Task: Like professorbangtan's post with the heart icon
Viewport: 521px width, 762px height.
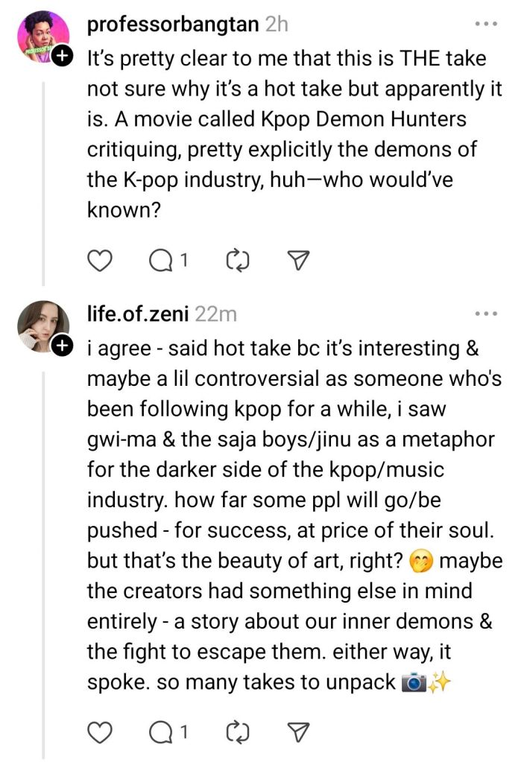Action: click(100, 260)
